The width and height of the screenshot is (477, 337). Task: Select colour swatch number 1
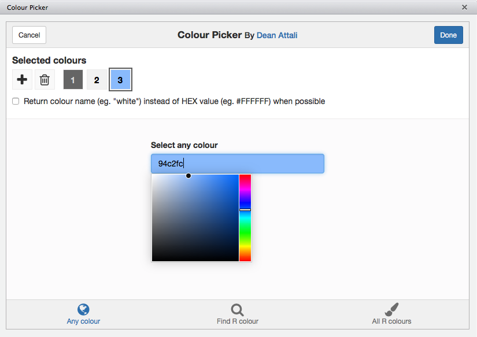(x=73, y=80)
